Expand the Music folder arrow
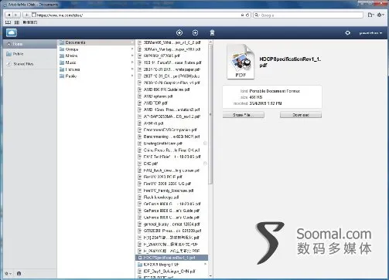The image size is (389, 280). pyautogui.click(x=132, y=62)
